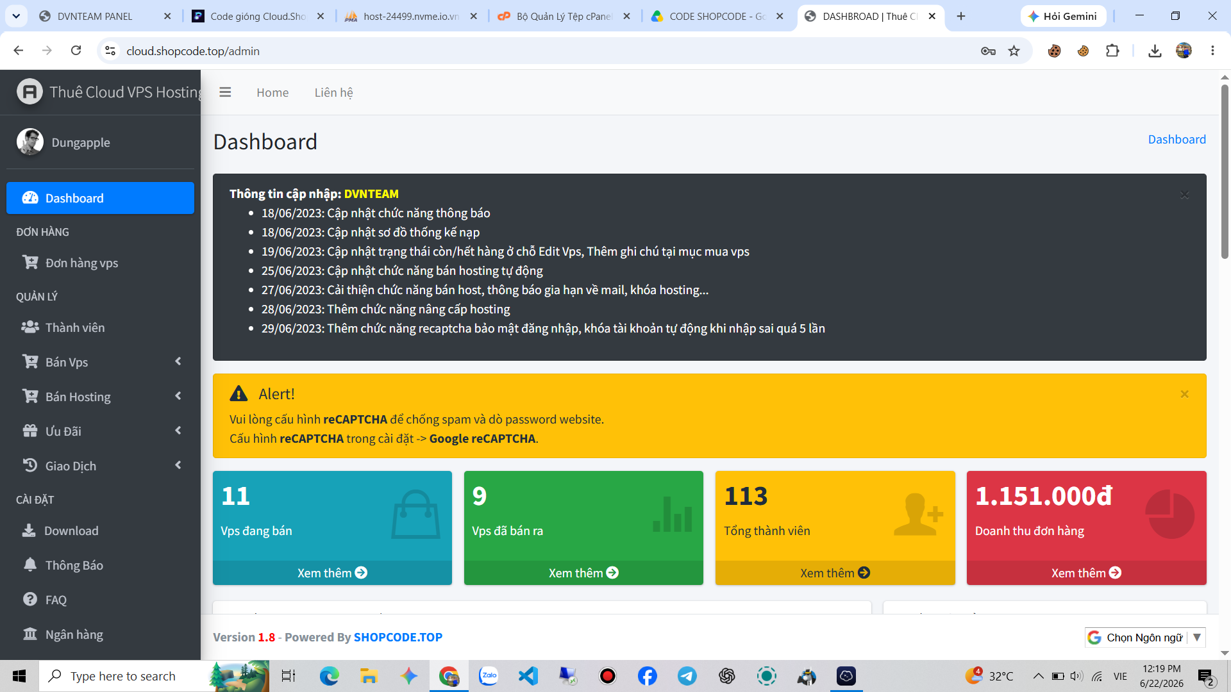Click the Liên hệ navbar link

[333, 92]
